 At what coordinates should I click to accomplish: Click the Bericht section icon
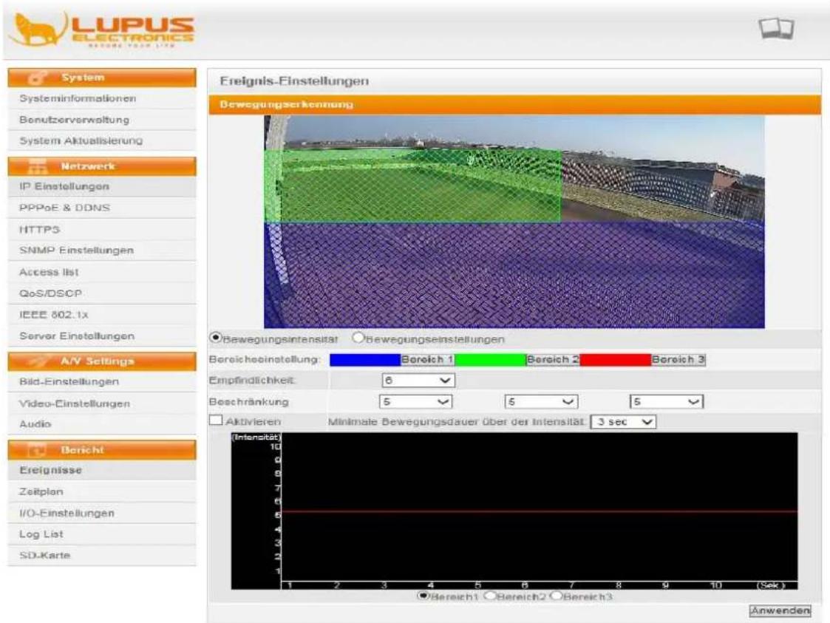(x=37, y=450)
